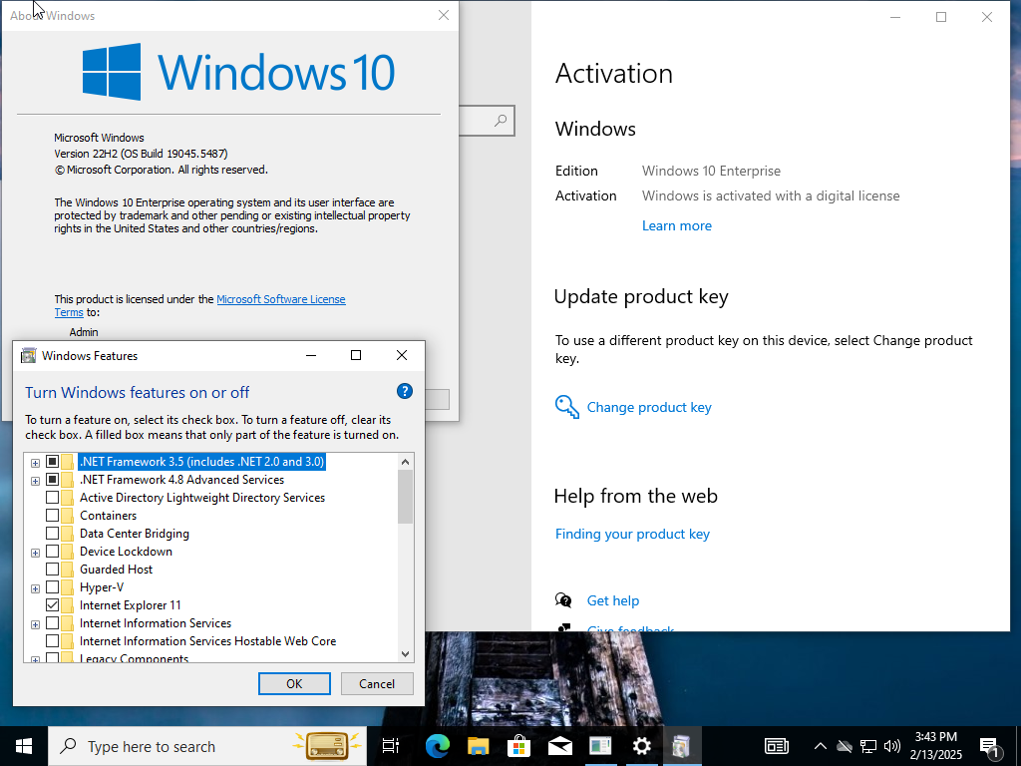
Task: Click the features list scroll-down arrow
Action: click(405, 654)
